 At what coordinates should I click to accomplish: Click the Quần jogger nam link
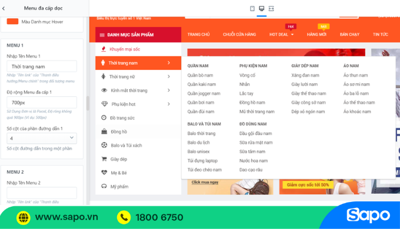point(204,93)
